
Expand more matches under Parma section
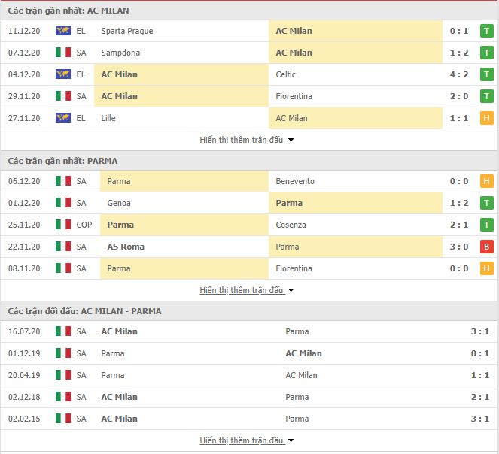[247, 290]
